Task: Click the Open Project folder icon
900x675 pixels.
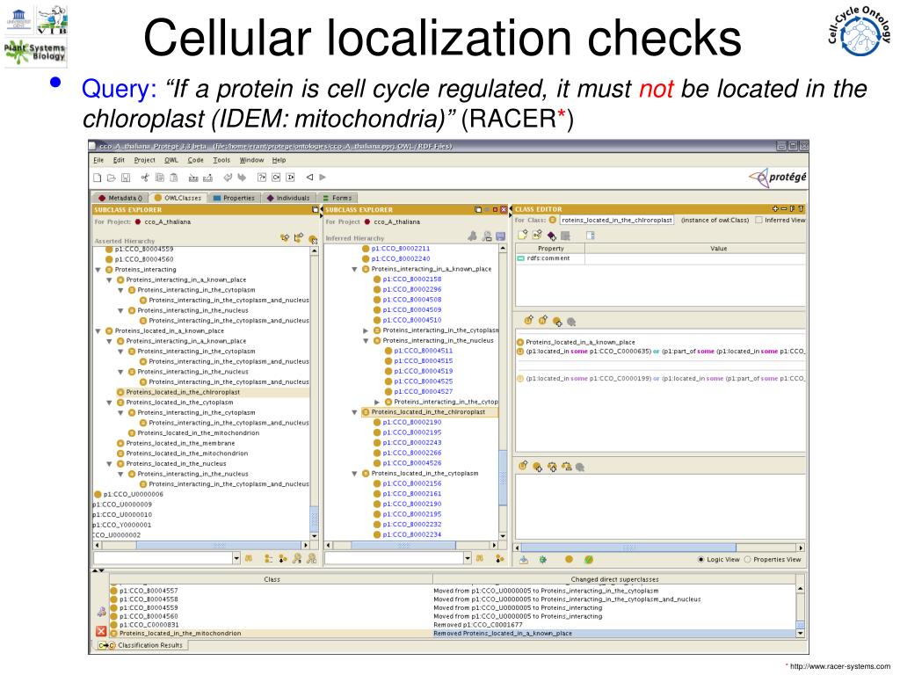Action: click(111, 178)
